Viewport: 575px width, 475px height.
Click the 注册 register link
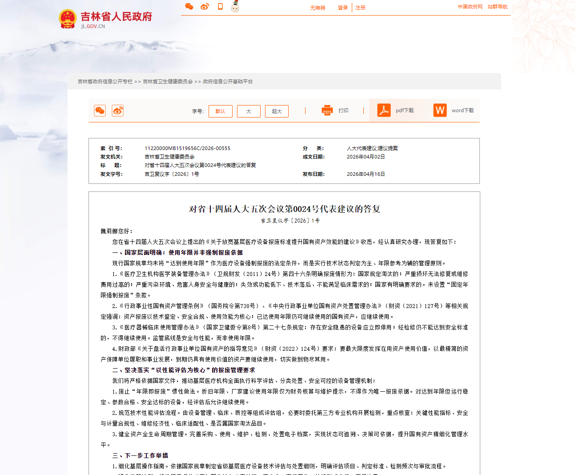click(x=360, y=8)
